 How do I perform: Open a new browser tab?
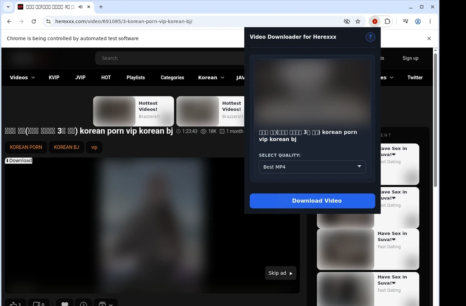click(101, 7)
